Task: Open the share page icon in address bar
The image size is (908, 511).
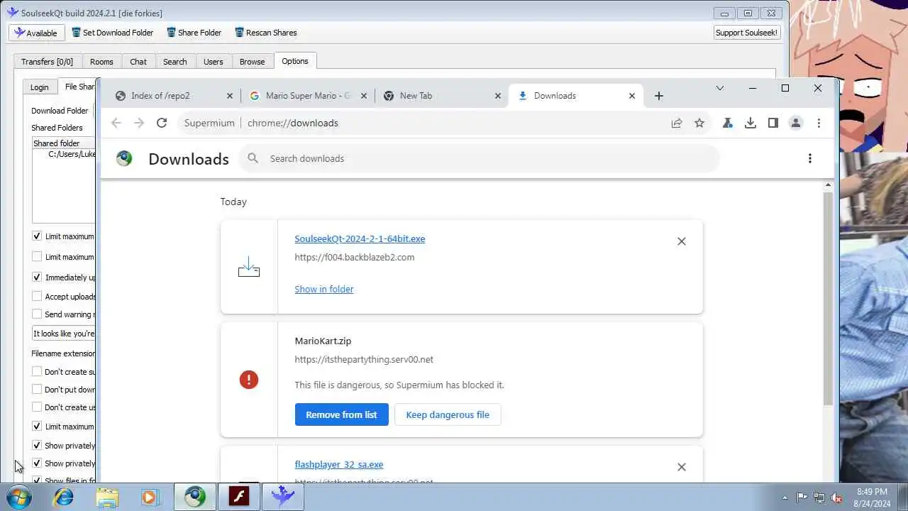Action: (677, 123)
